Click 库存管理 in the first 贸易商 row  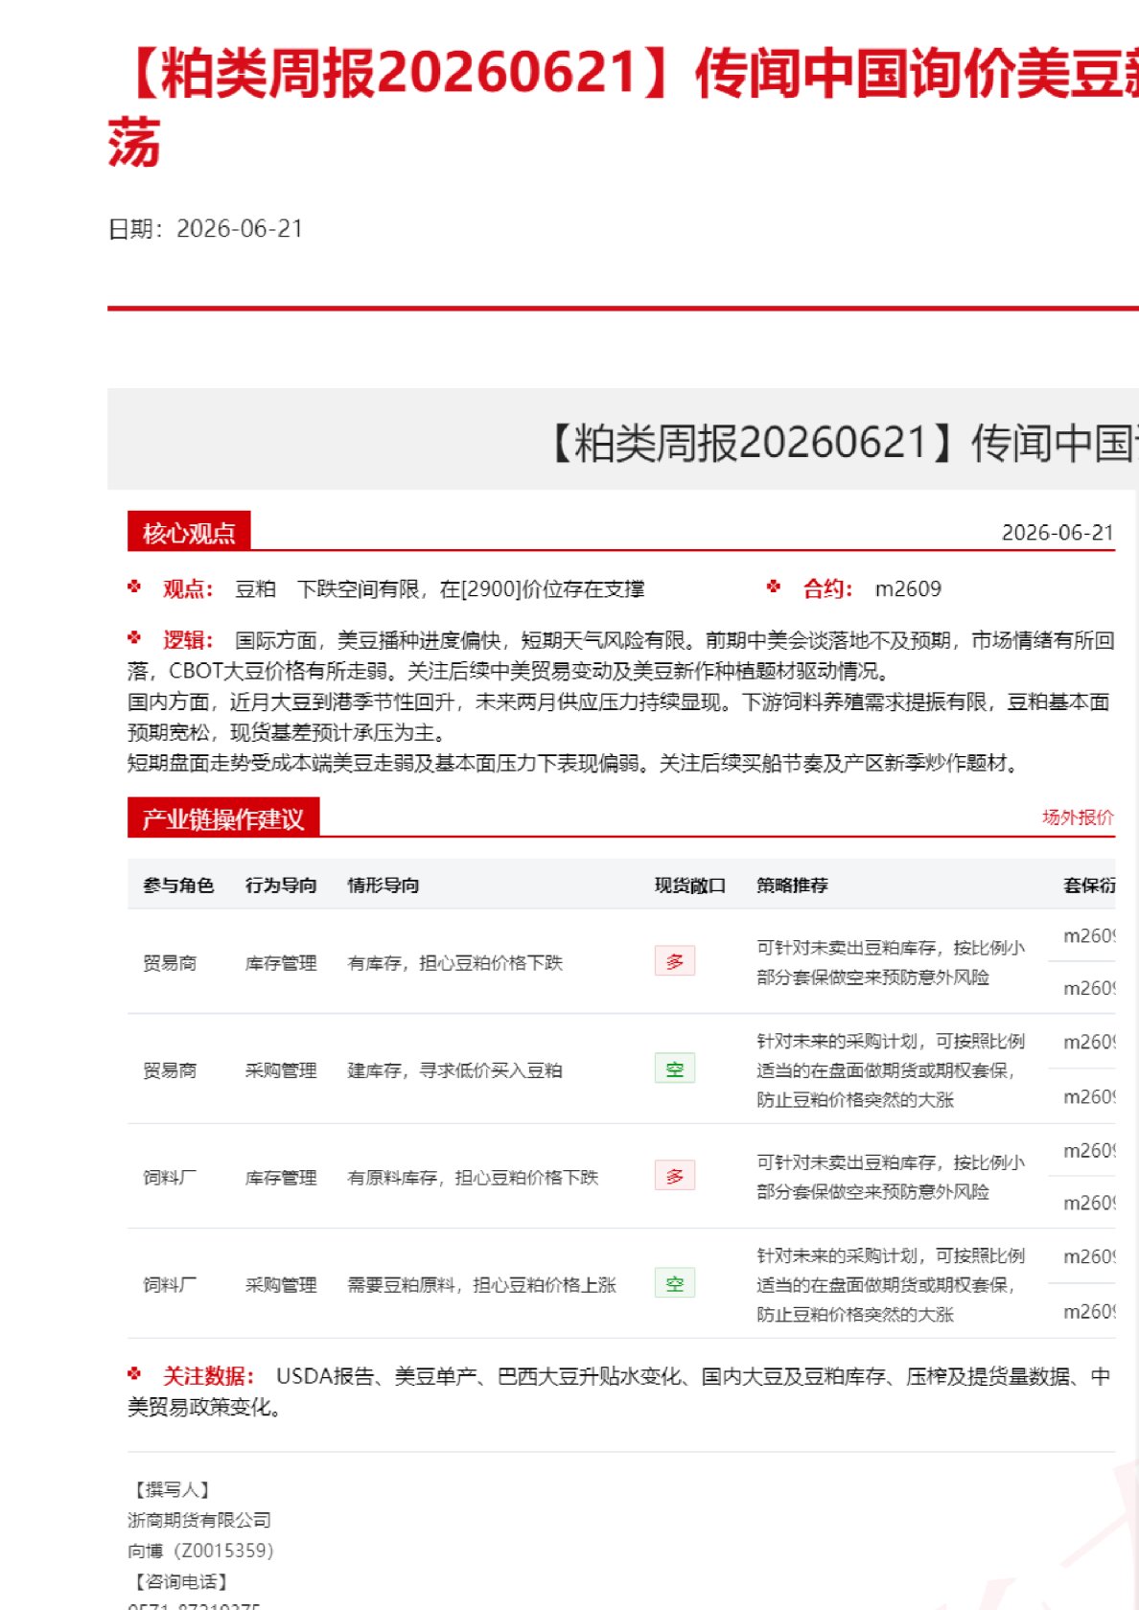point(281,963)
